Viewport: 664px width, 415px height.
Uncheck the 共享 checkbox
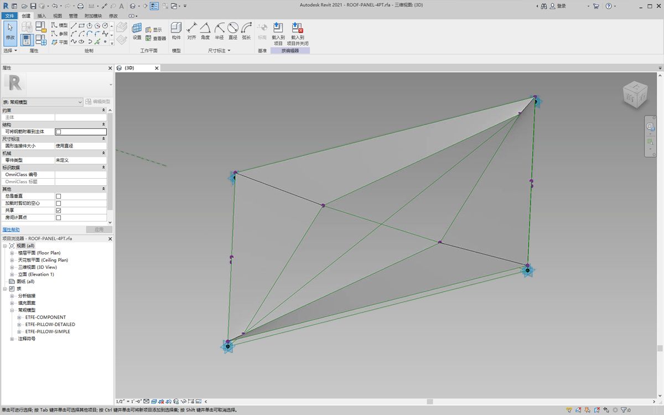(x=59, y=211)
